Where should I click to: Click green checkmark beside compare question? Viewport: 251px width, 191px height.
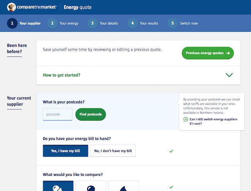point(171,187)
